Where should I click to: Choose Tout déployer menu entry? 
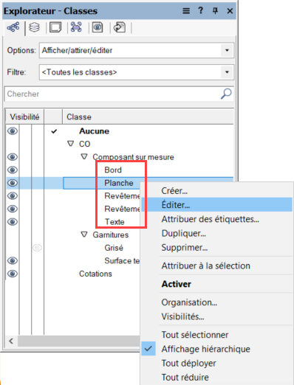click(x=188, y=363)
